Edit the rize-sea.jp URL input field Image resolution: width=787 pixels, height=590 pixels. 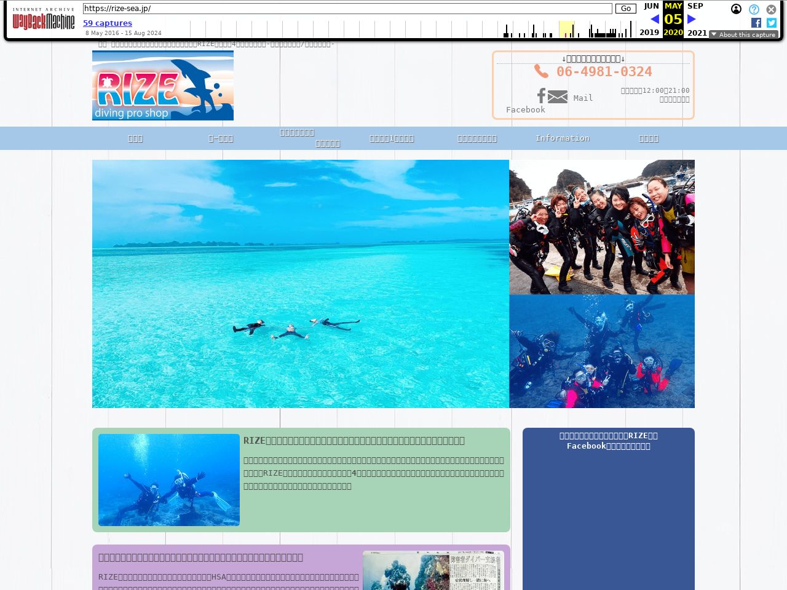[x=347, y=9]
